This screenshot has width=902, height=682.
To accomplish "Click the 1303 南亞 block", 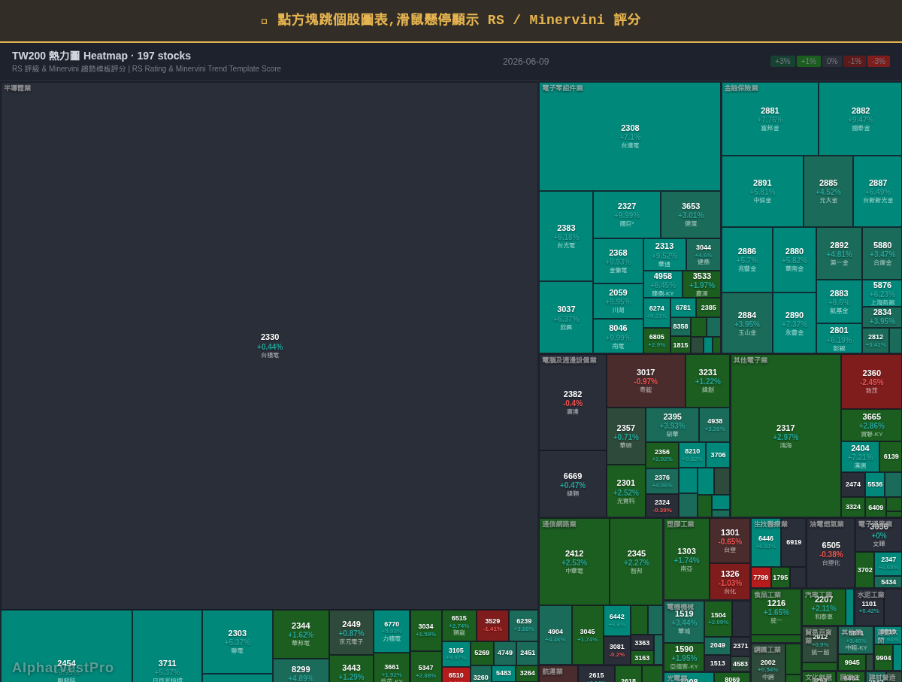I will [686, 559].
